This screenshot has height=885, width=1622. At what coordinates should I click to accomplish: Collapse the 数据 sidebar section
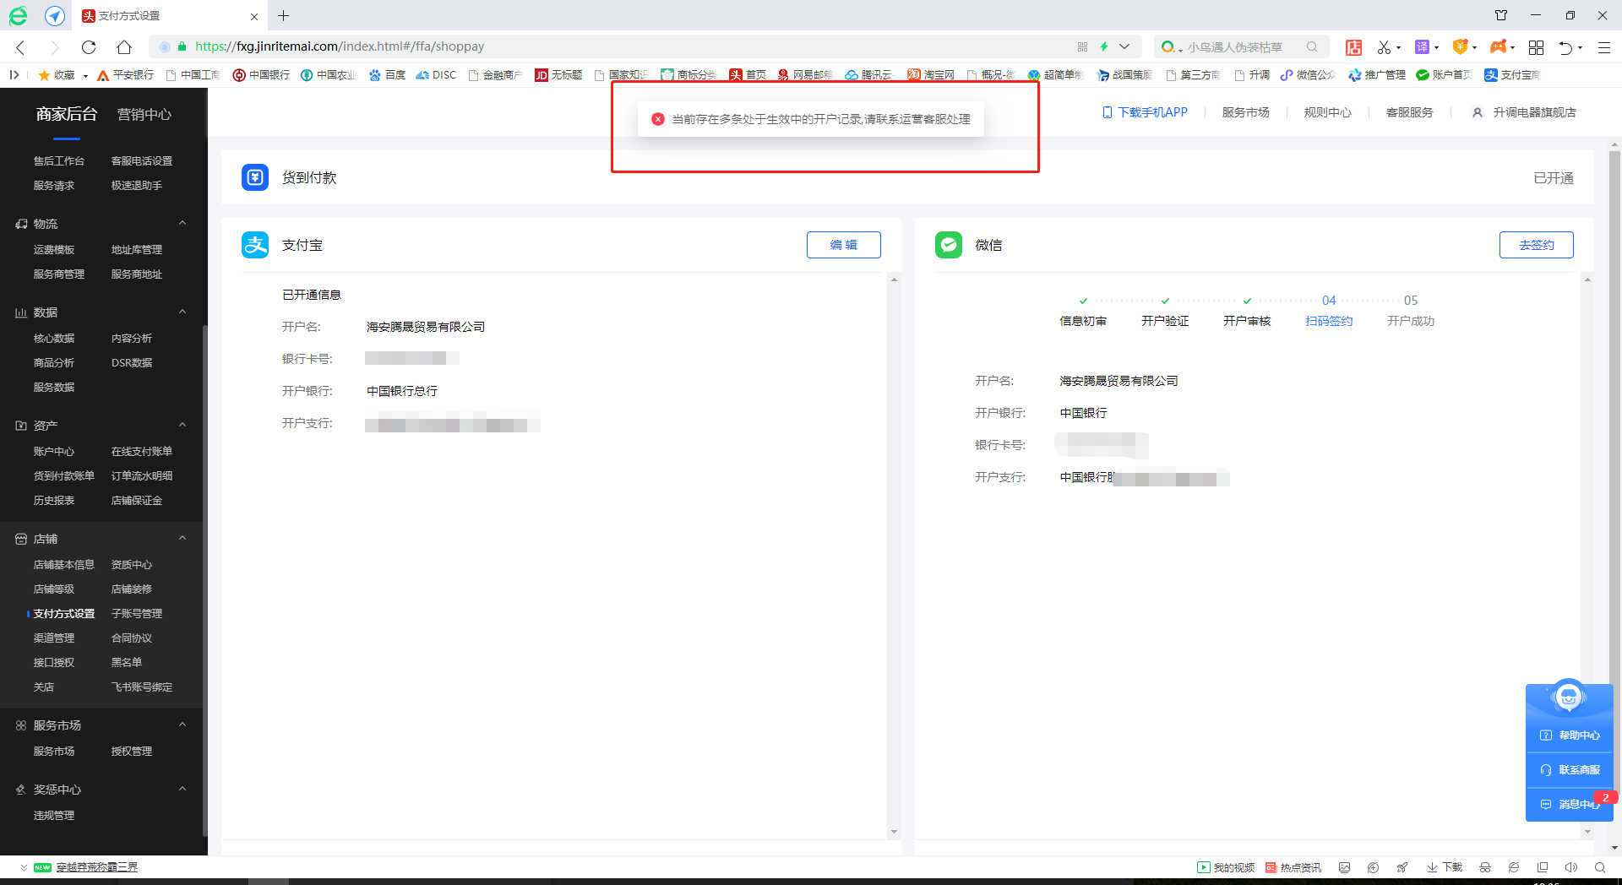[182, 312]
